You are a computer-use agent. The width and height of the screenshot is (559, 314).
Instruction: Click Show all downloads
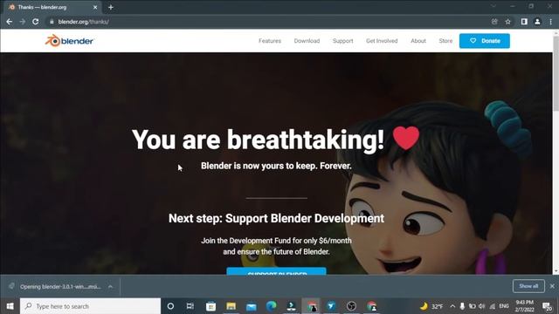(x=528, y=286)
